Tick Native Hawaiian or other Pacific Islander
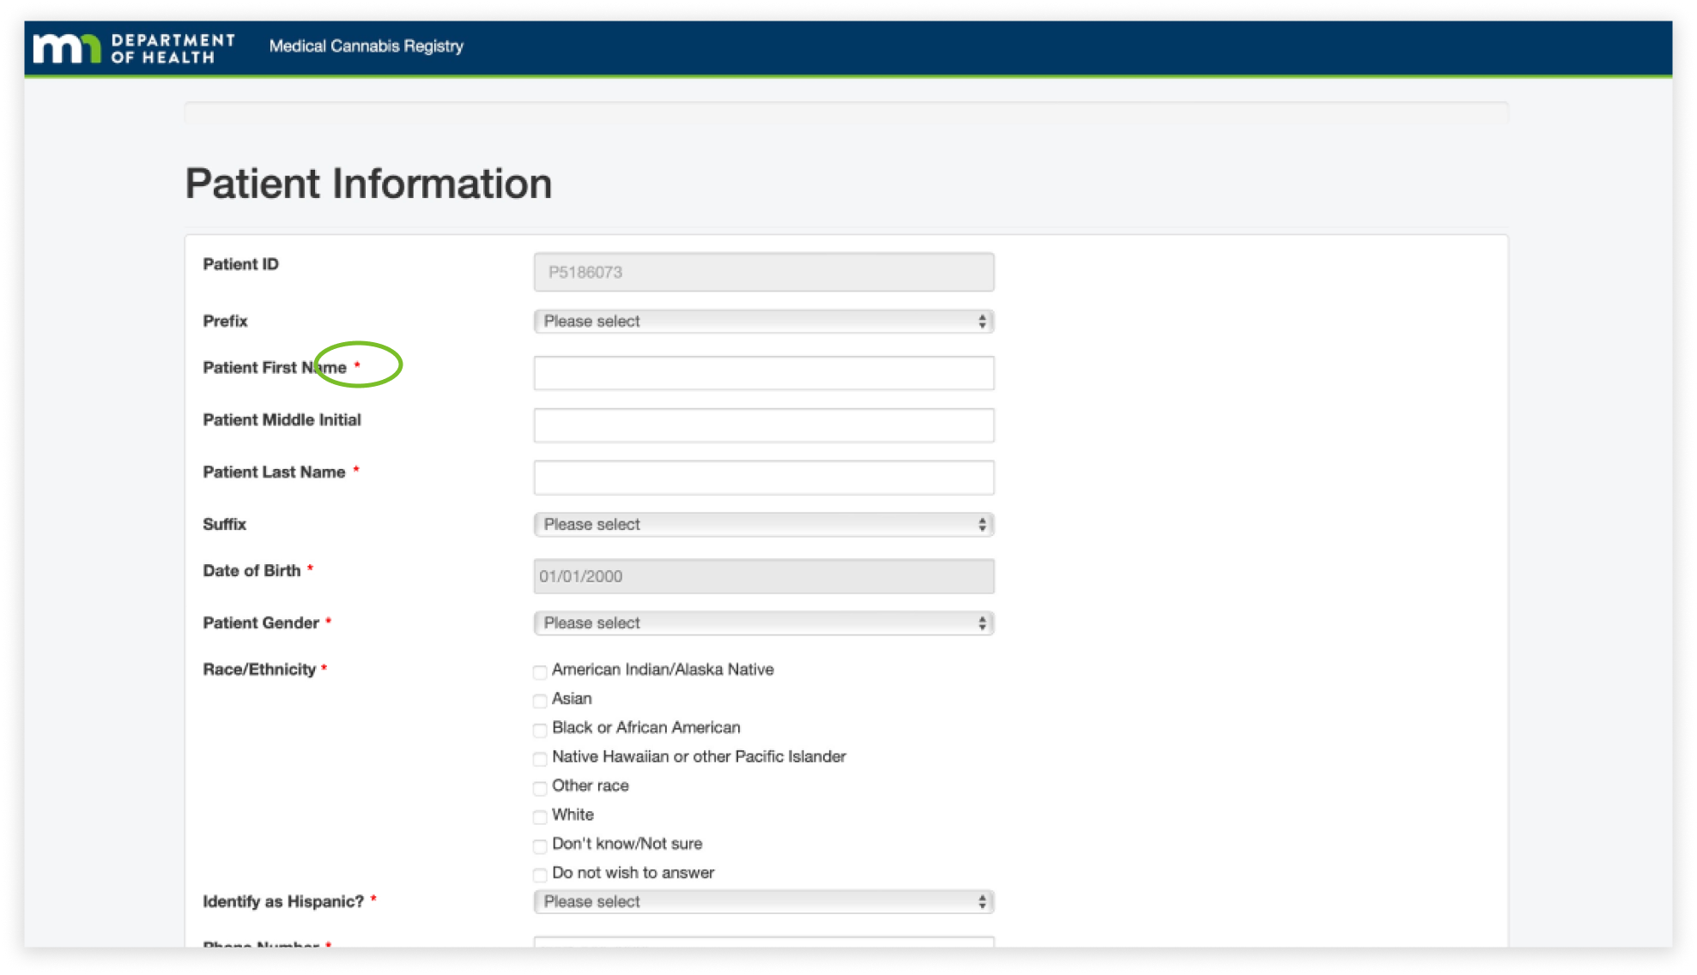 coord(540,760)
